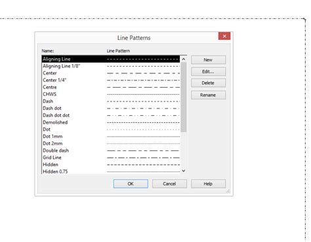The width and height of the screenshot is (311, 242).
Task: Select the Aligning Line 1/8" pattern
Action: (x=111, y=66)
